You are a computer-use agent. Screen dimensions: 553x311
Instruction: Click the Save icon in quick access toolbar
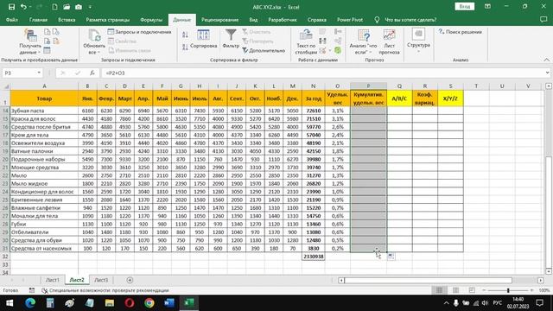[11, 7]
